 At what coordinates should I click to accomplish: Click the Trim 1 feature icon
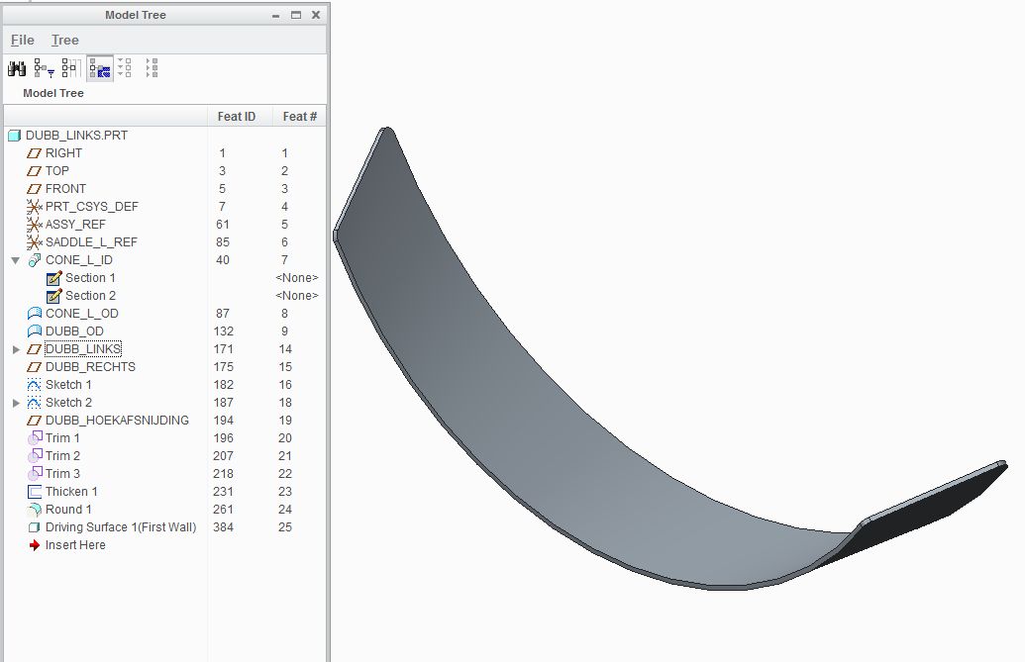[x=34, y=438]
